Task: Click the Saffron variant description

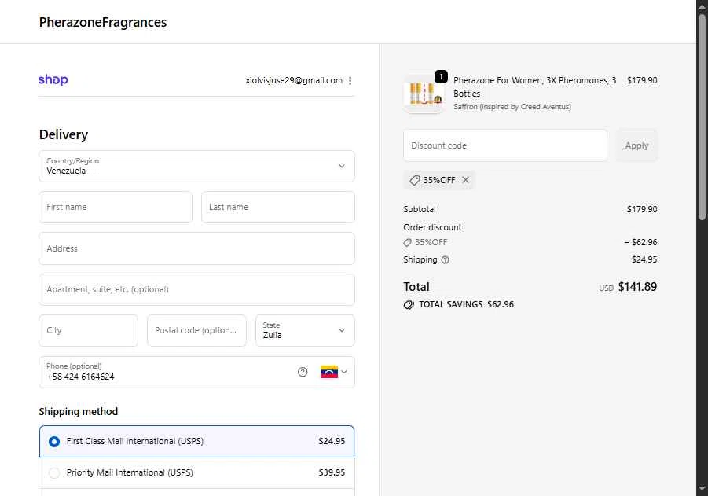Action: click(x=512, y=107)
